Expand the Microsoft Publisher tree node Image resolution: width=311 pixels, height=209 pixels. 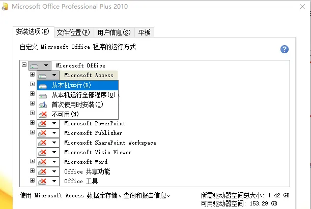pyautogui.click(x=32, y=132)
